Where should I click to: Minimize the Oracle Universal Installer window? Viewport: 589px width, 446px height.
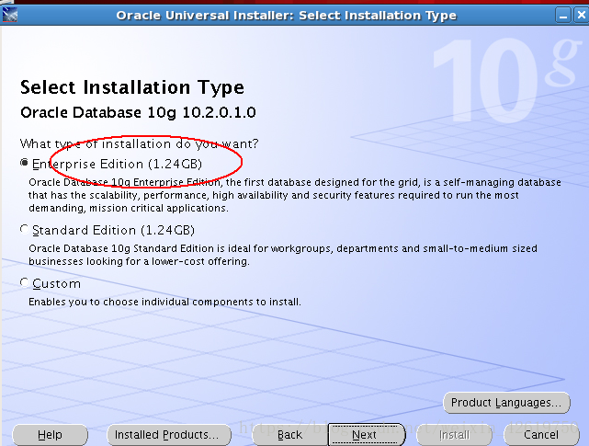562,16
